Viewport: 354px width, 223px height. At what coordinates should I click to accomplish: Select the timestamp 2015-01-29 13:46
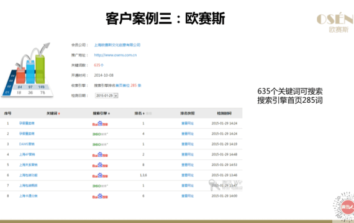pos(224,175)
